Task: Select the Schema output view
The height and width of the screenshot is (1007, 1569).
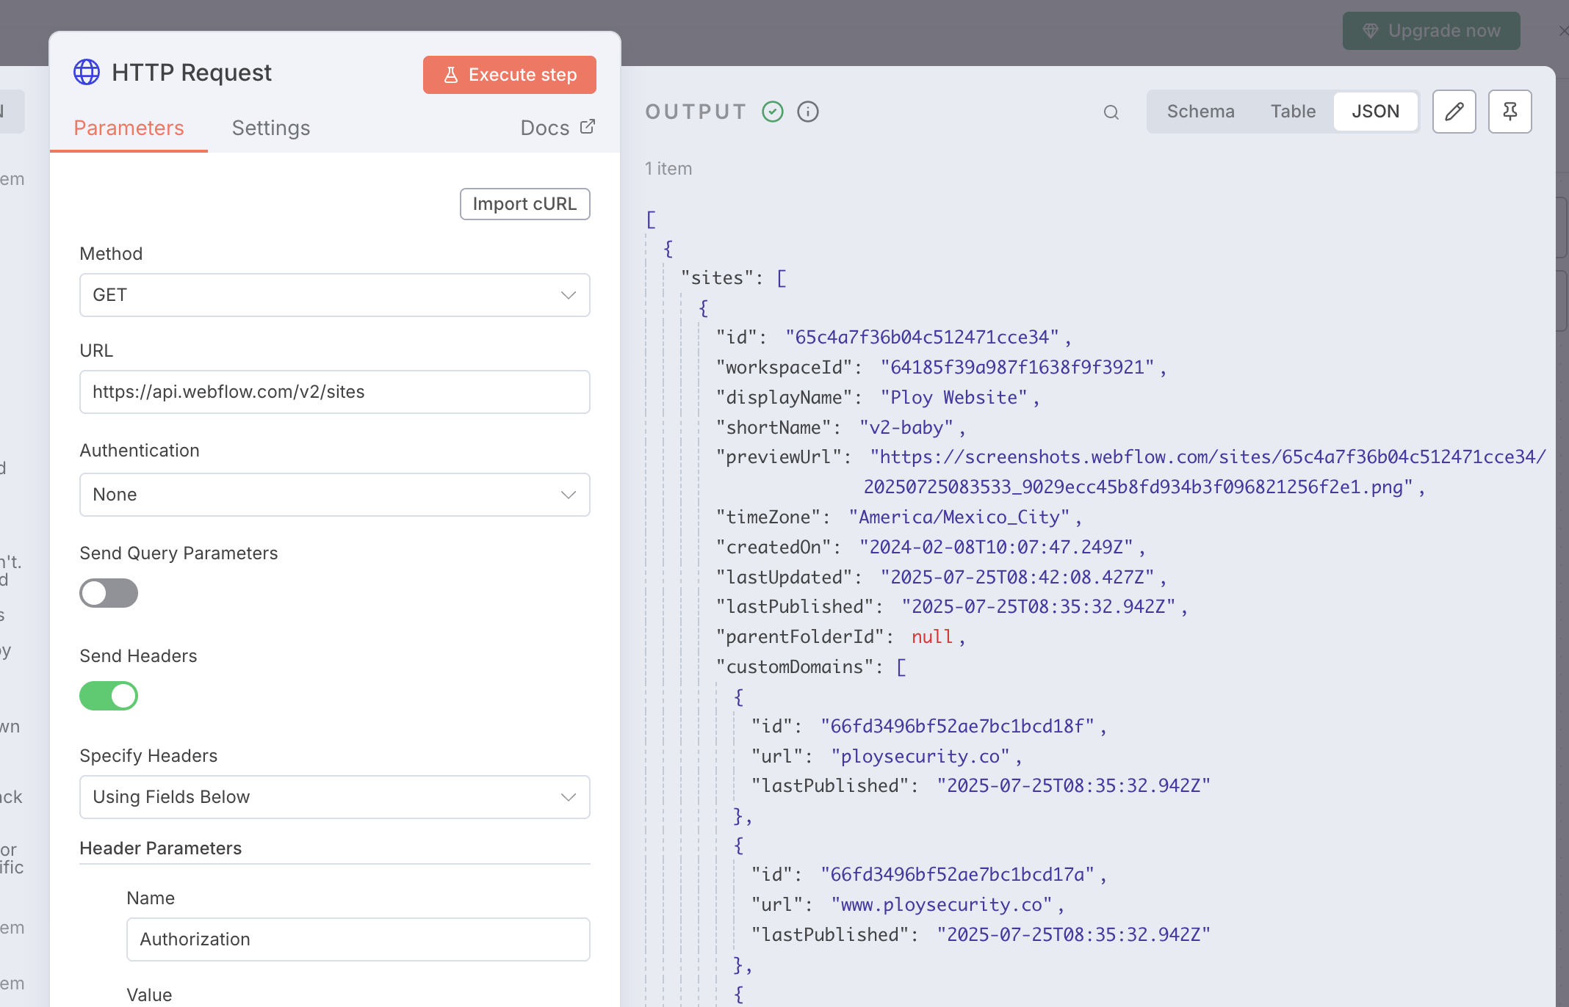Action: [x=1201, y=112]
